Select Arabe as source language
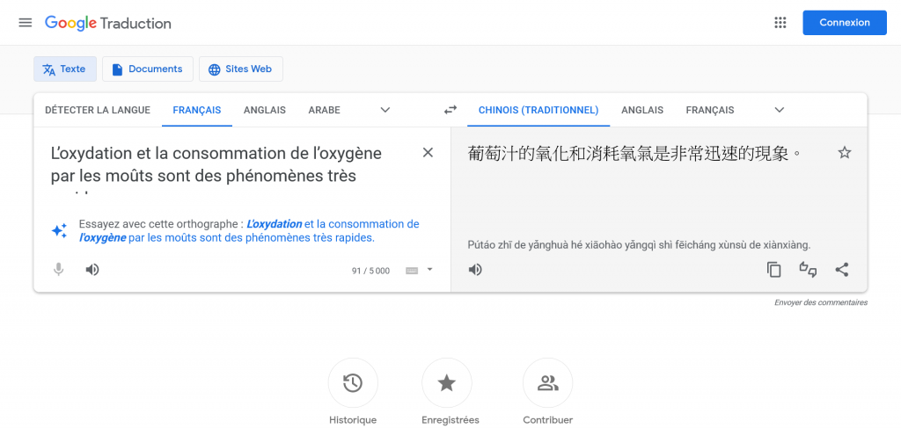 click(324, 110)
